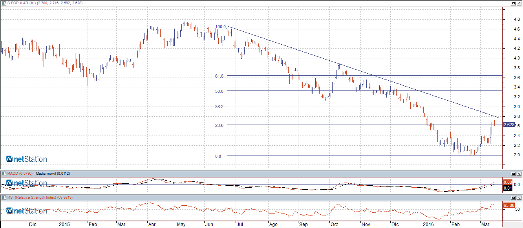Maximize the MACD indicator panel

point(513,173)
